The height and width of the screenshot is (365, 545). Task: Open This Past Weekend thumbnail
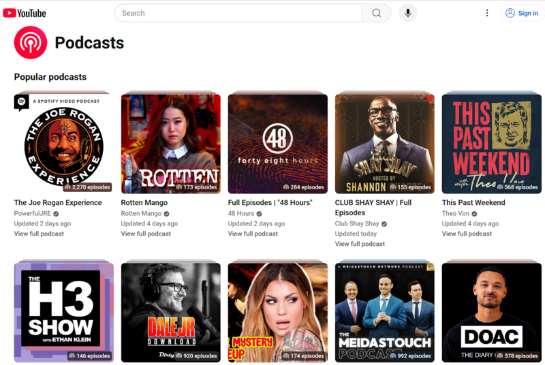[491, 144]
